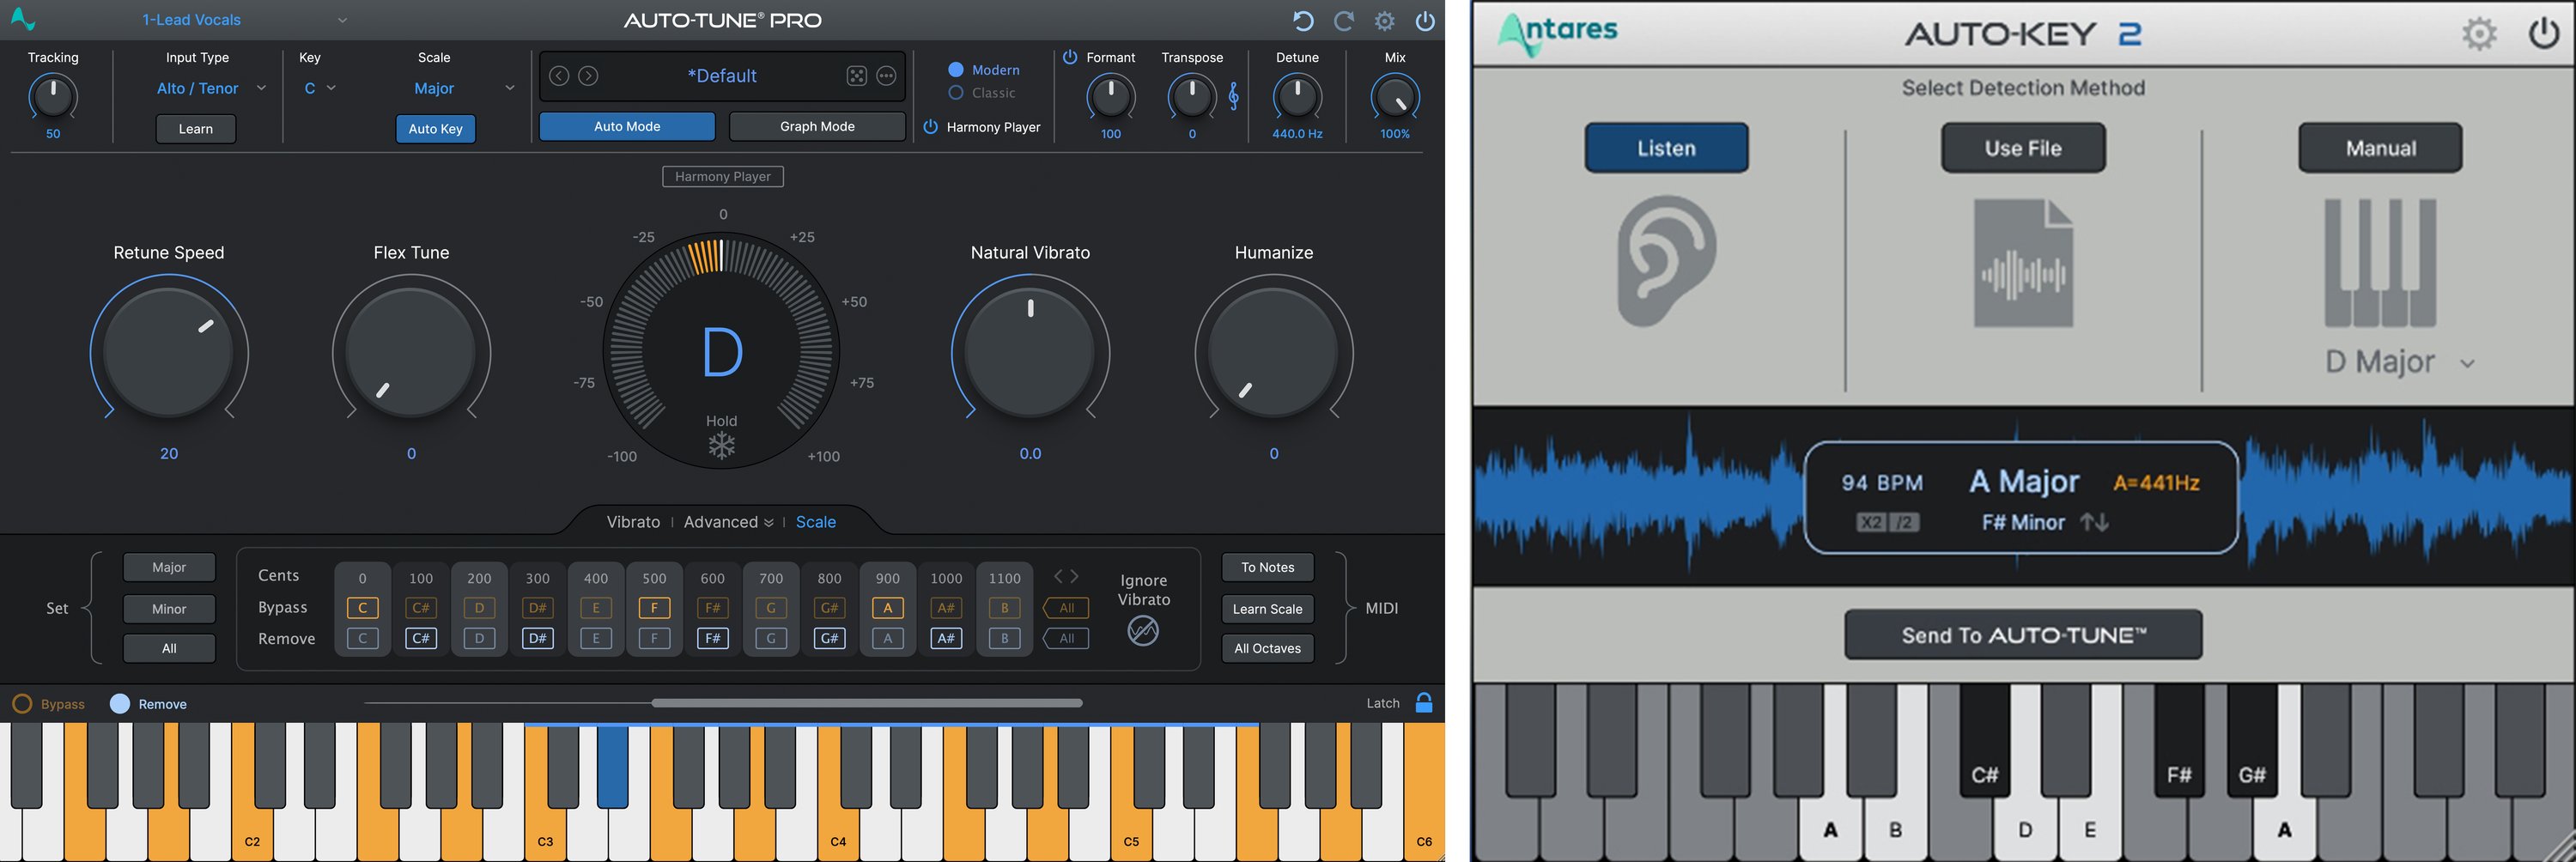Open Auto-Key 2 settings gear
Viewport: 2576px width, 862px height.
coord(2479,33)
